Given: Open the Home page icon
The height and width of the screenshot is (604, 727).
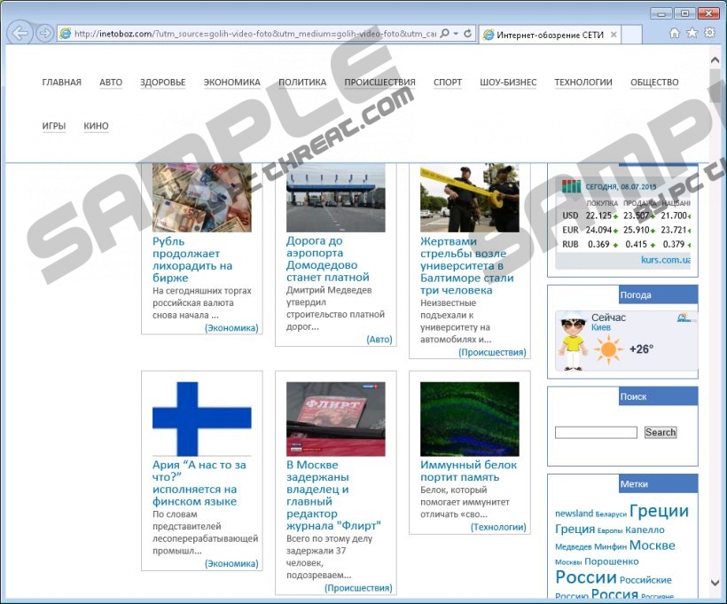Looking at the screenshot, I should (675, 34).
